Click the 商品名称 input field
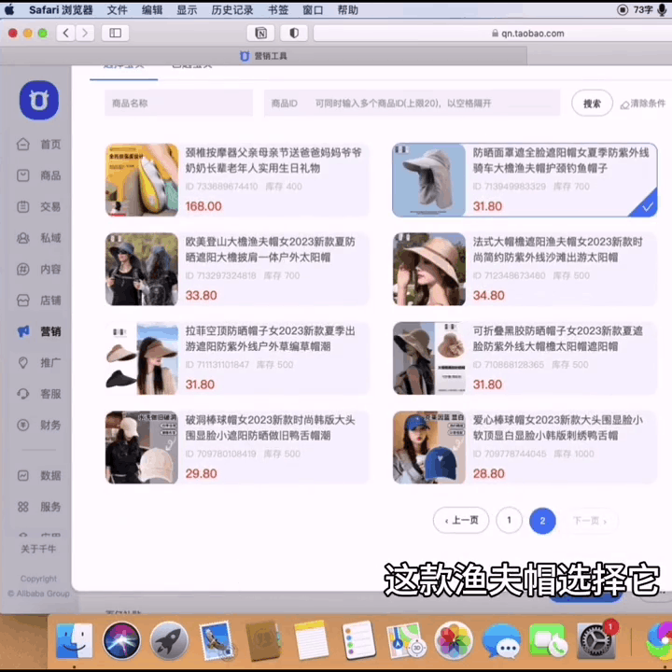Image resolution: width=672 pixels, height=672 pixels. [178, 103]
